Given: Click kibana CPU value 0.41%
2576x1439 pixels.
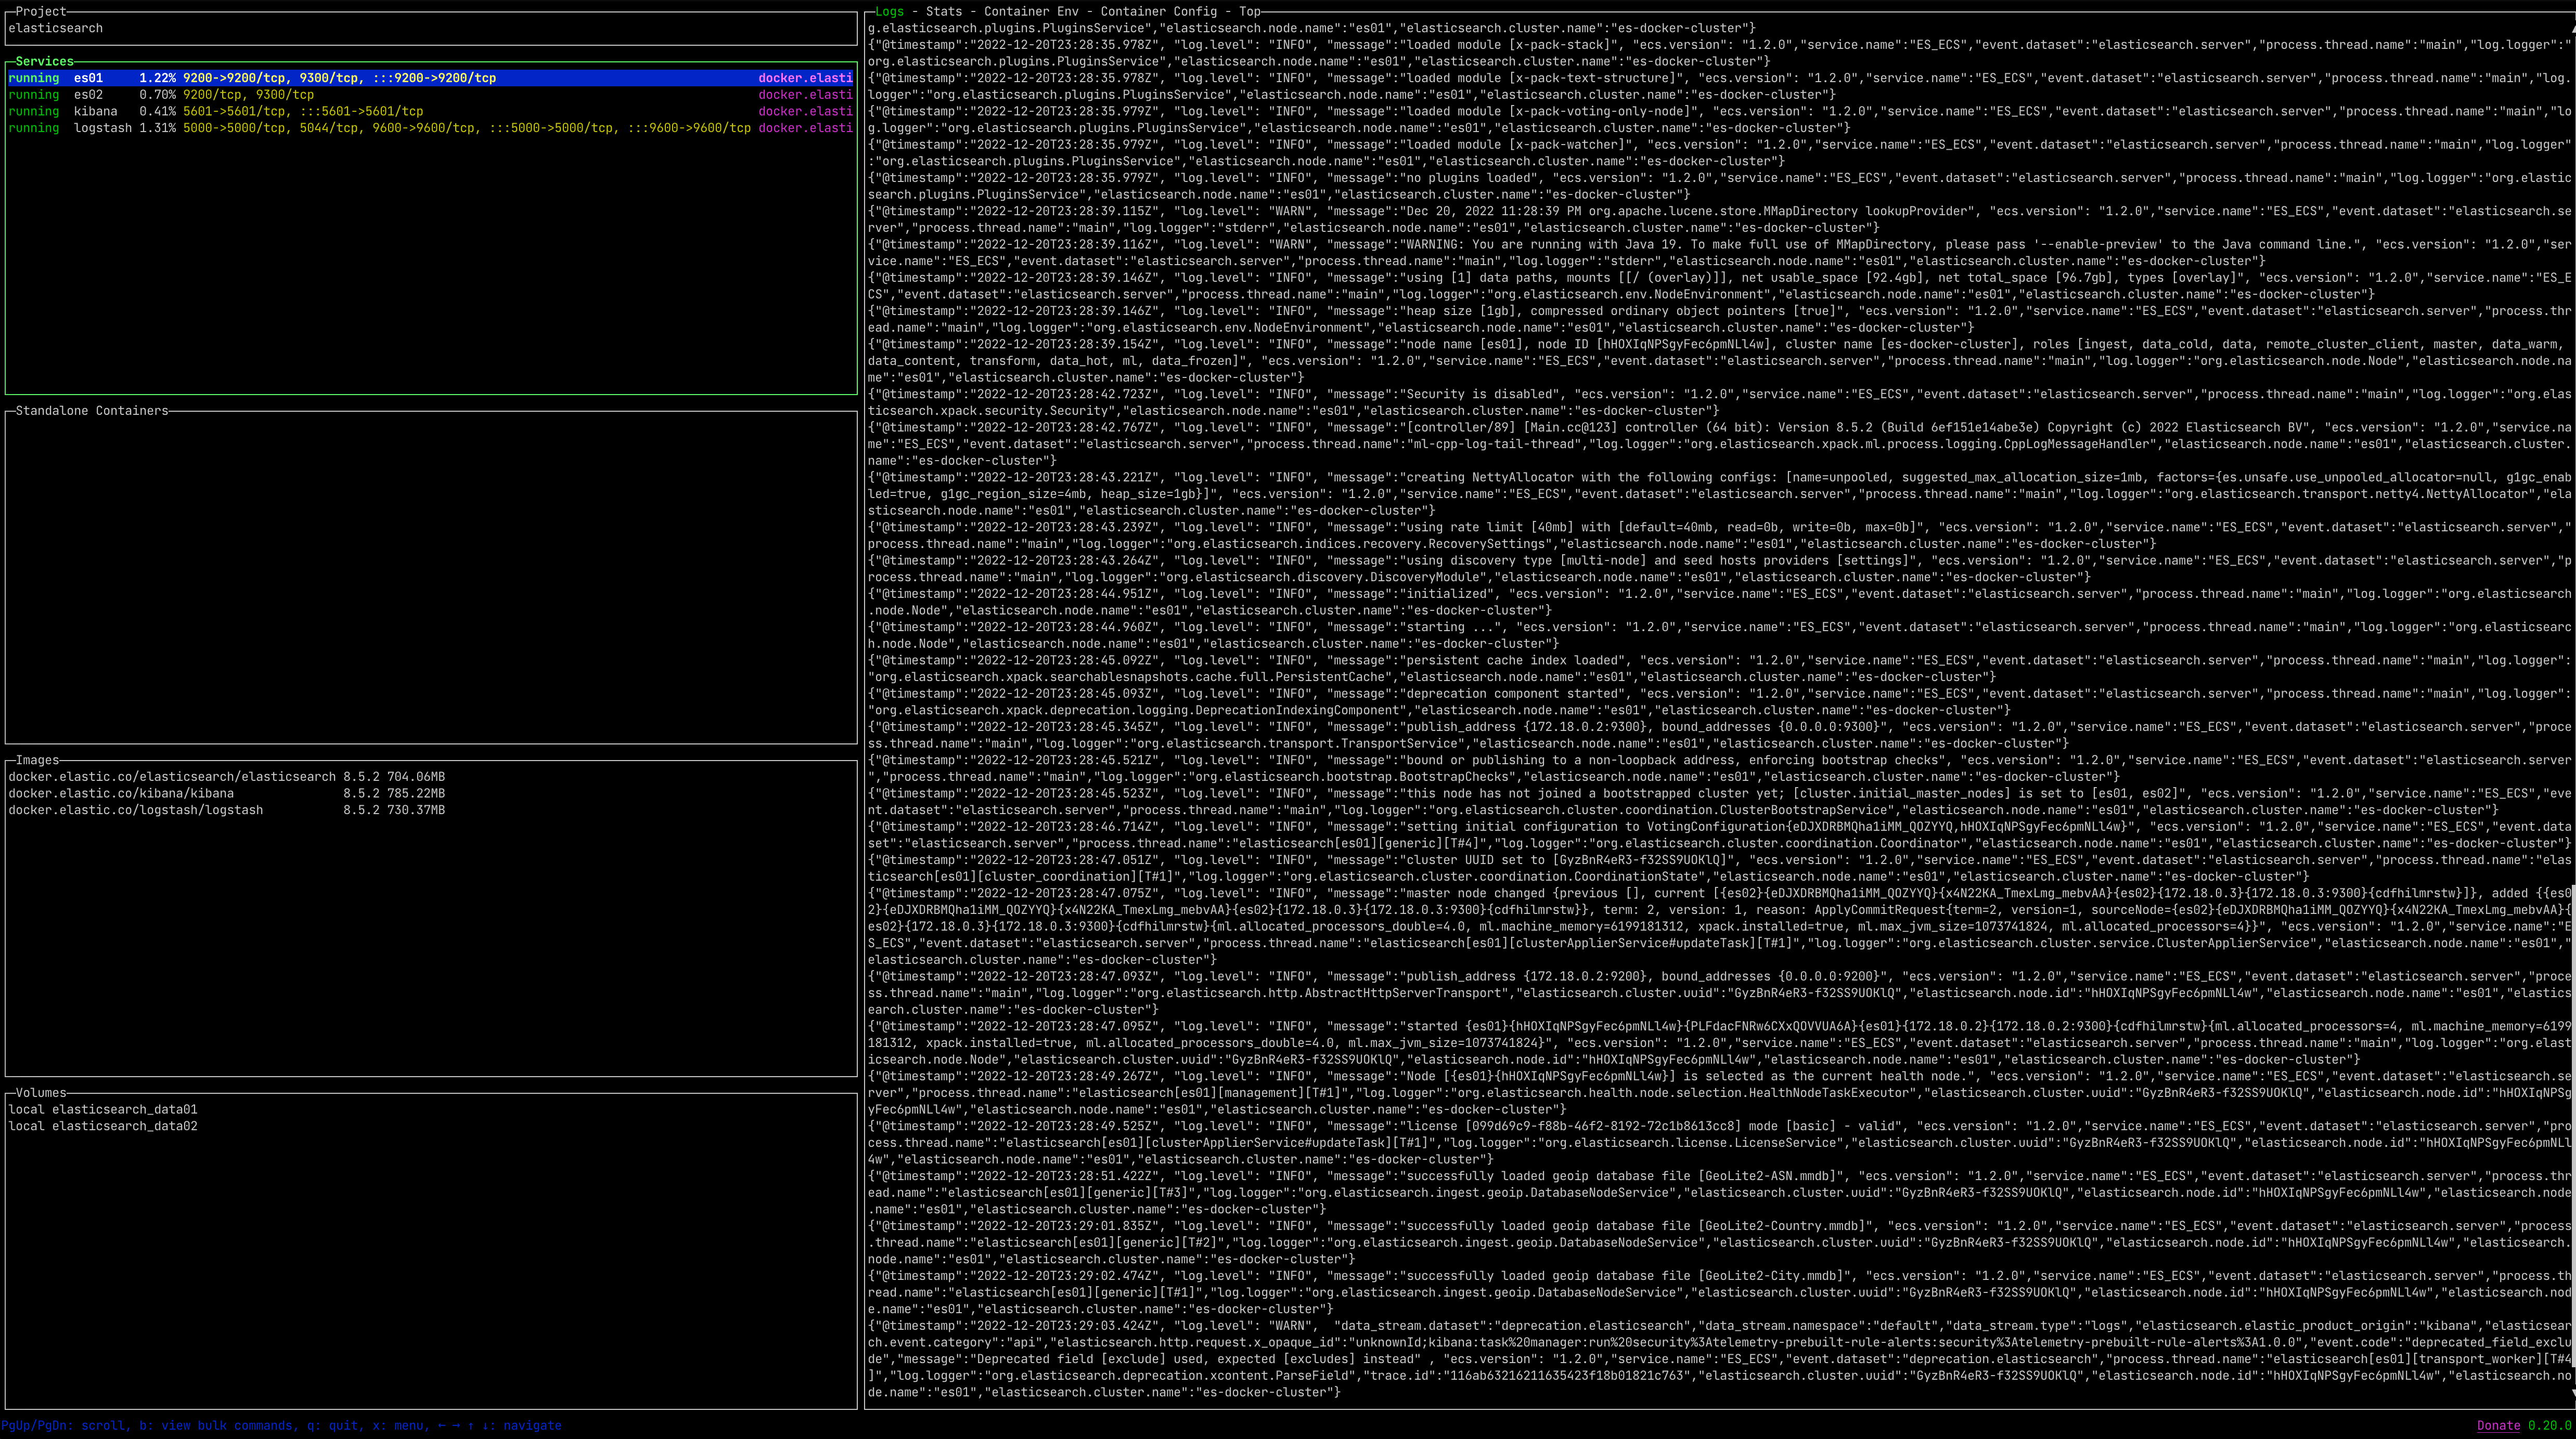Looking at the screenshot, I should (157, 111).
